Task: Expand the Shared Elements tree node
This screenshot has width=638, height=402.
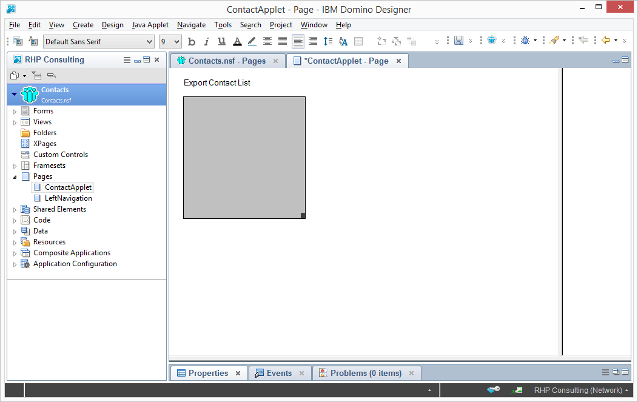Action: [15, 209]
